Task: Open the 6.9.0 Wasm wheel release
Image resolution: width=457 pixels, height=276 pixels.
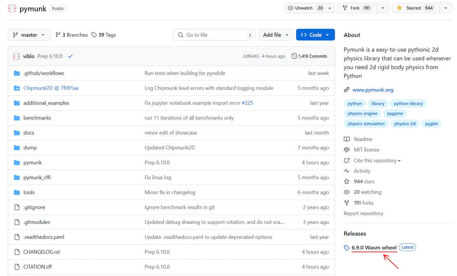Action: (374, 248)
